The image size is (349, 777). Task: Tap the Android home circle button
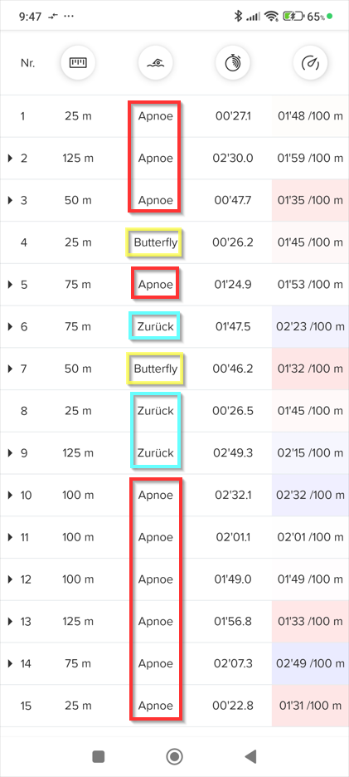pos(174,756)
